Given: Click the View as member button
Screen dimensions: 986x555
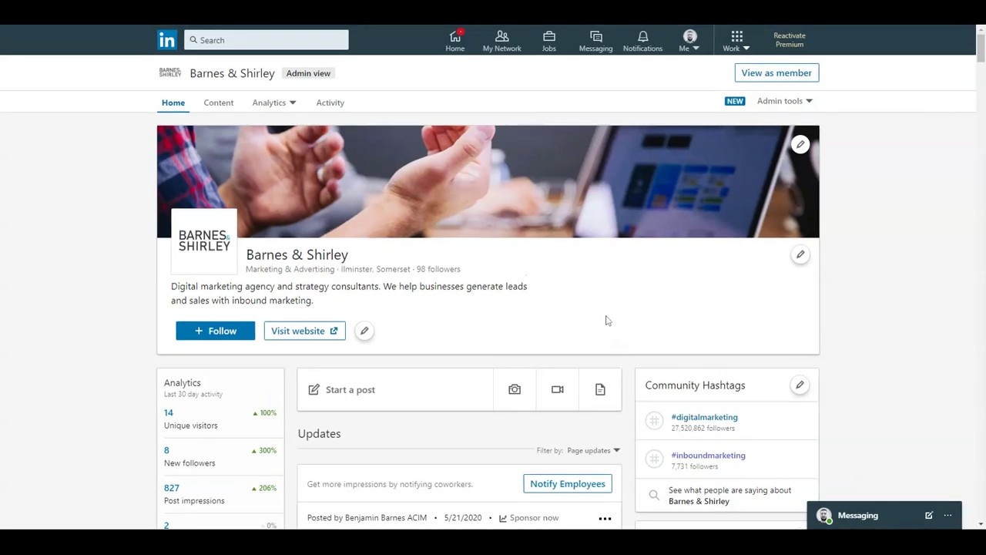Looking at the screenshot, I should (x=776, y=72).
